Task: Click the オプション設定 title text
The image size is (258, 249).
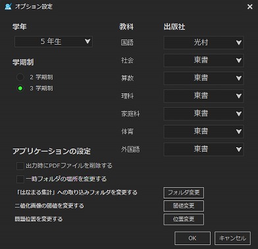Action: click(34, 7)
